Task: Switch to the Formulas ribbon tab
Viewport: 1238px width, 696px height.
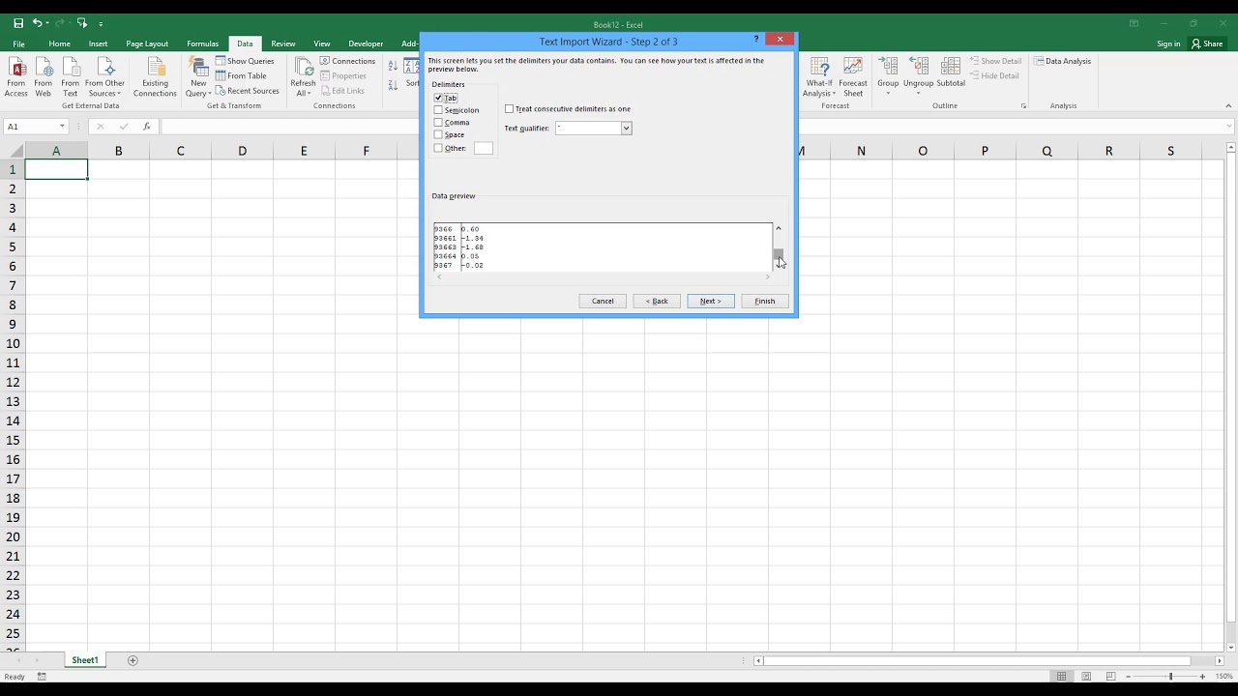Action: (x=202, y=43)
